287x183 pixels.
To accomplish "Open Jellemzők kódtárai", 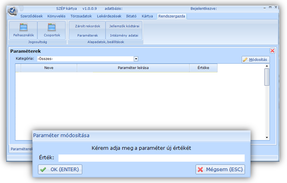I will pyautogui.click(x=124, y=26).
